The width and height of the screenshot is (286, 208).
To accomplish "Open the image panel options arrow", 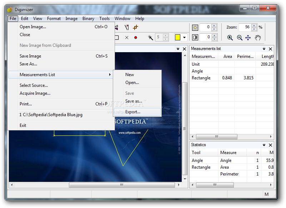I will pos(178,49).
